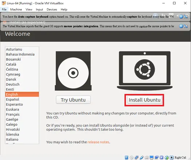The width and height of the screenshot is (191, 160).
Task: Open the shared folders status icon
Action: coord(147,157)
